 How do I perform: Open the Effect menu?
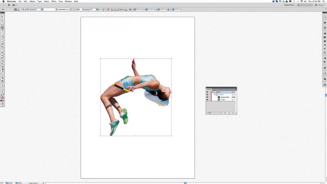tap(54, 1)
